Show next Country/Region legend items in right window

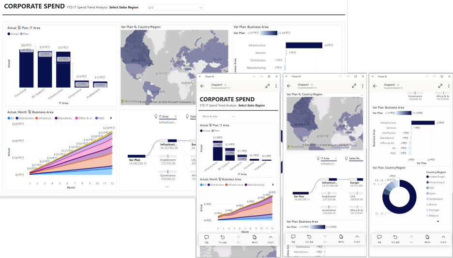click(438, 221)
